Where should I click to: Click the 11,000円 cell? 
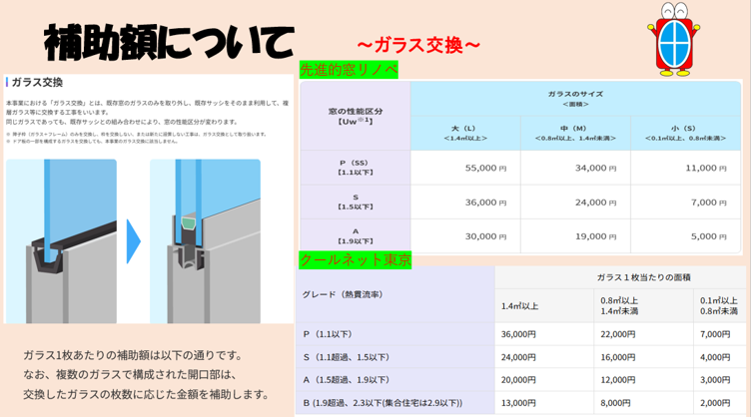pyautogui.click(x=686, y=168)
